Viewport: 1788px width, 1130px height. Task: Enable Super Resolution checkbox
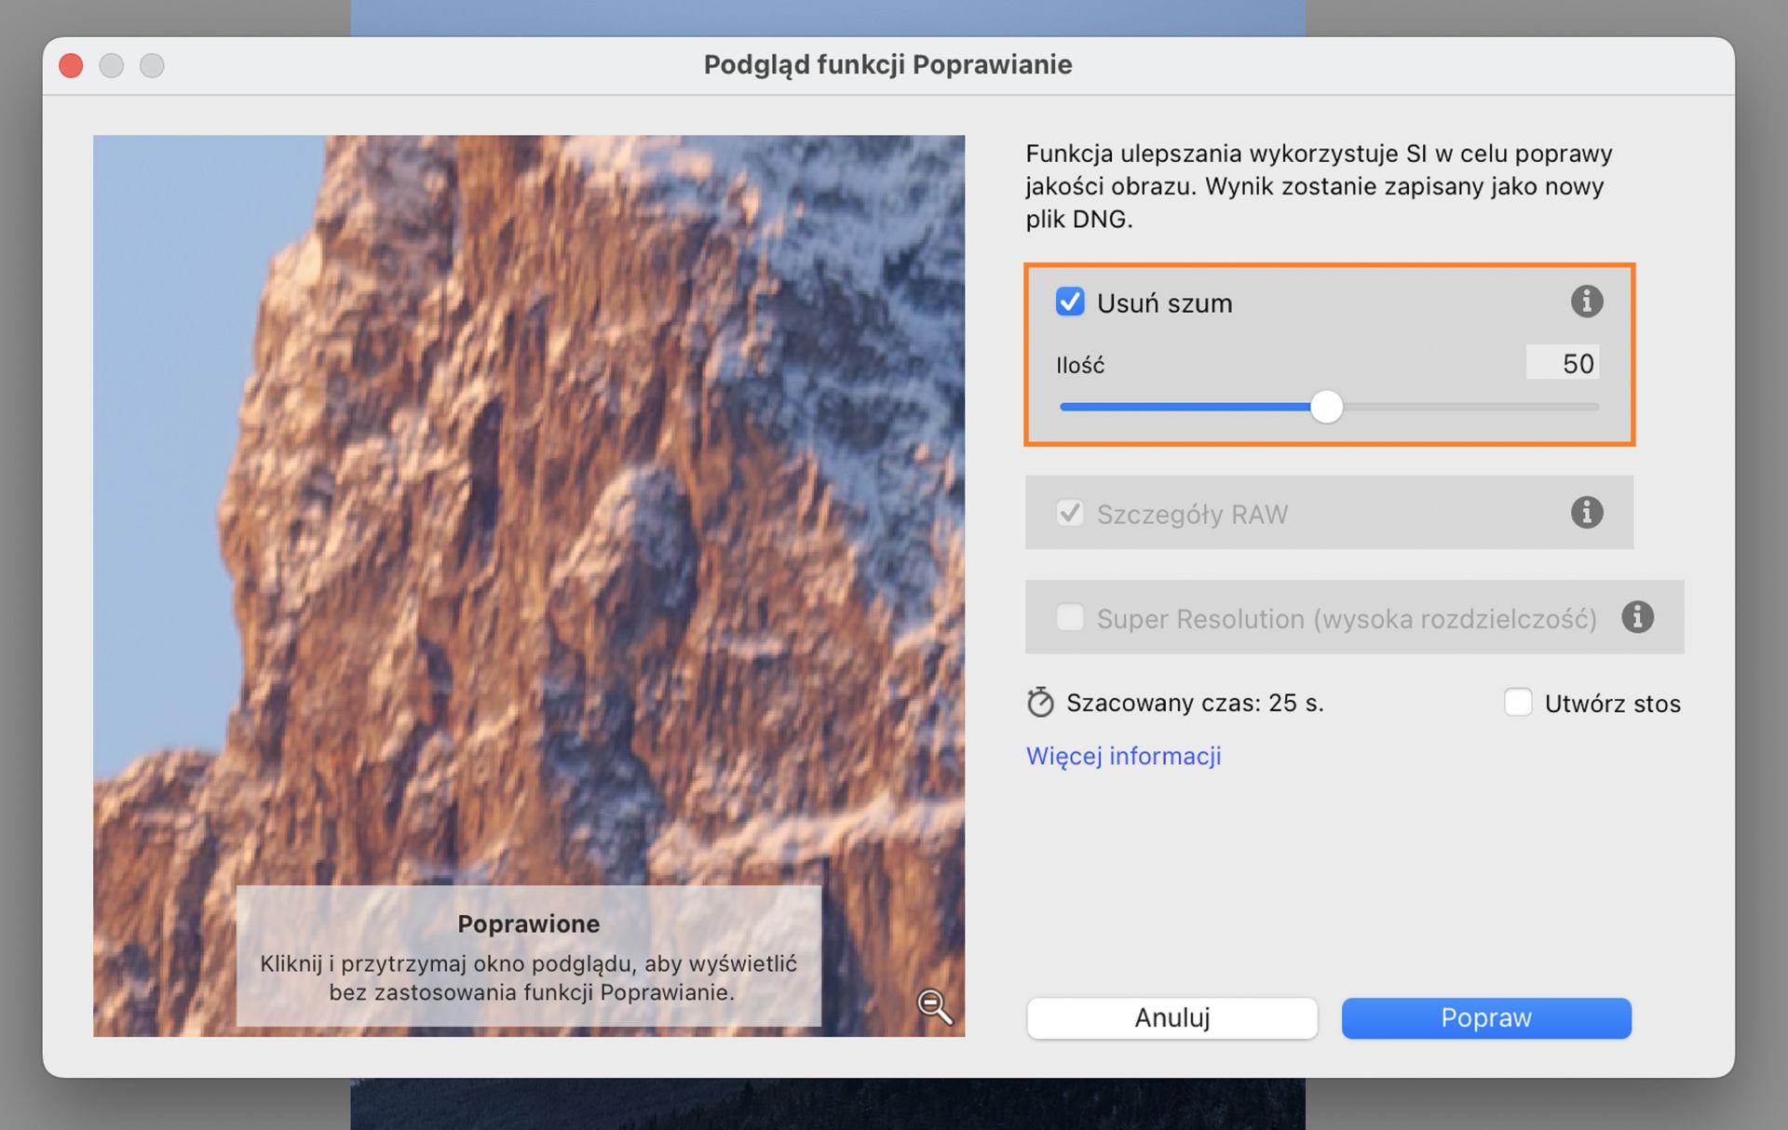tap(1070, 617)
